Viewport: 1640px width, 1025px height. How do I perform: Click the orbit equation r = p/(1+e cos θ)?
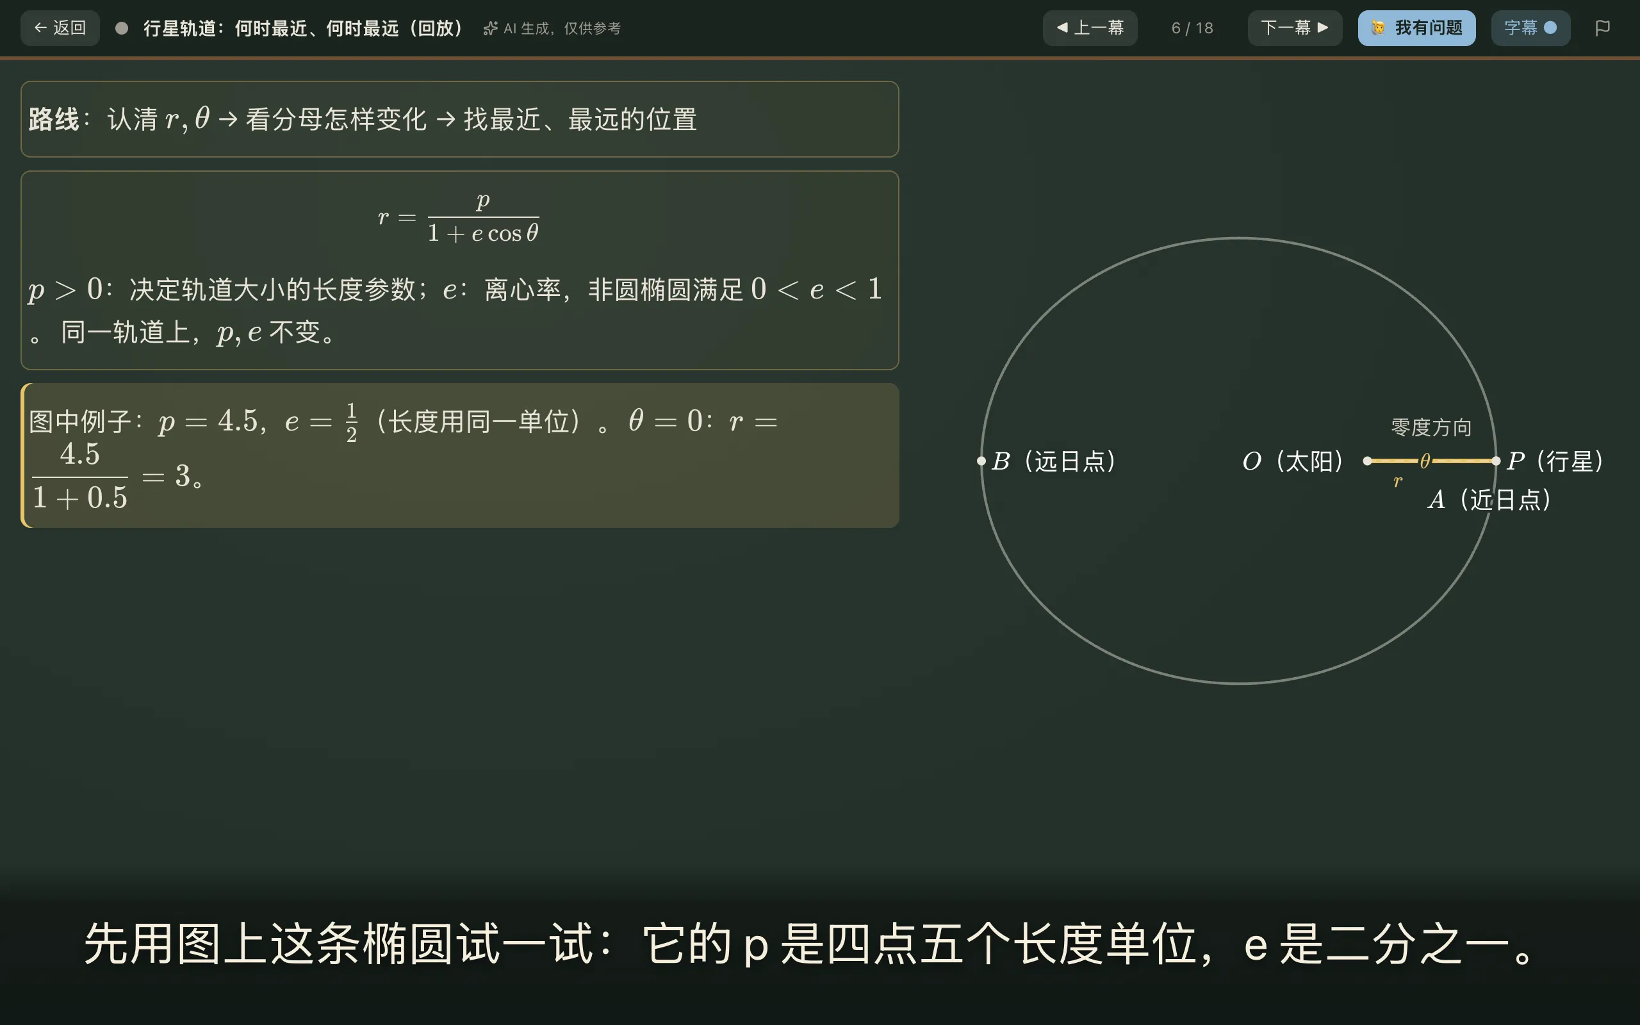459,217
